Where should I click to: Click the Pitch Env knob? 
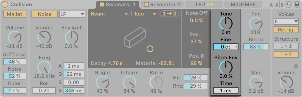[x=226, y=67]
